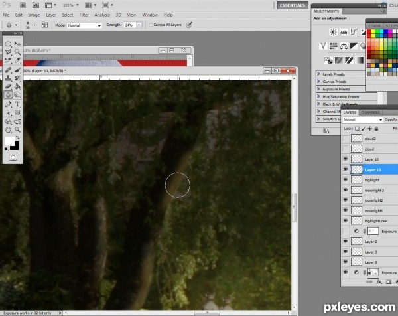Select the Crop tool
This screenshot has height=316, width=398.
point(8,60)
